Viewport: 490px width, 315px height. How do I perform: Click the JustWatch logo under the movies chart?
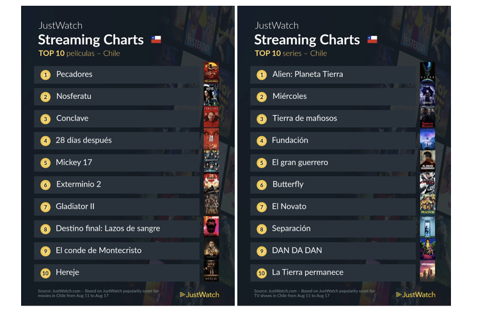point(200,295)
